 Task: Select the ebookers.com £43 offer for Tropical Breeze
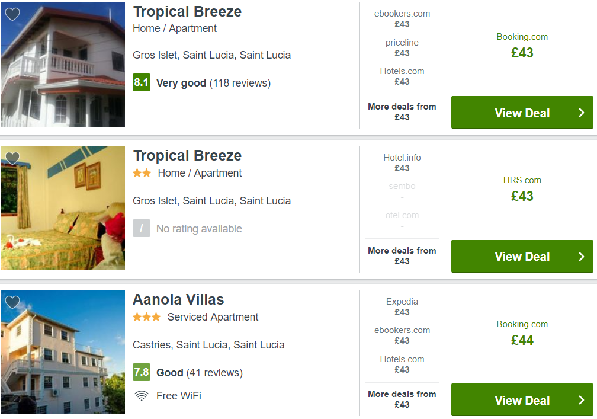402,18
